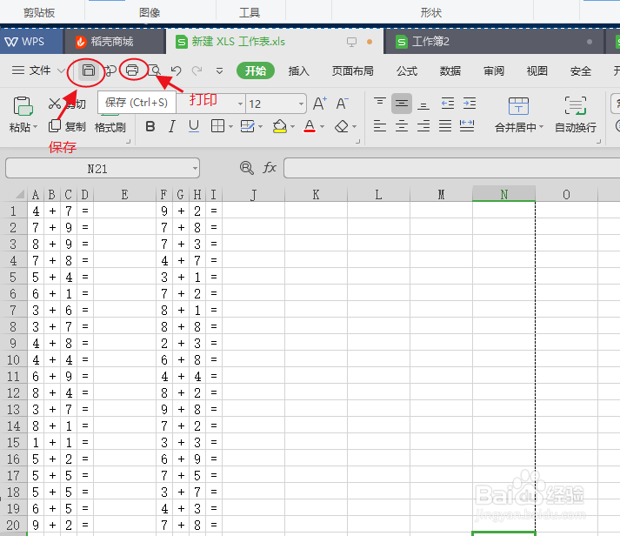Click the formula bar input field
The image size is (620, 536).
(x=451, y=168)
